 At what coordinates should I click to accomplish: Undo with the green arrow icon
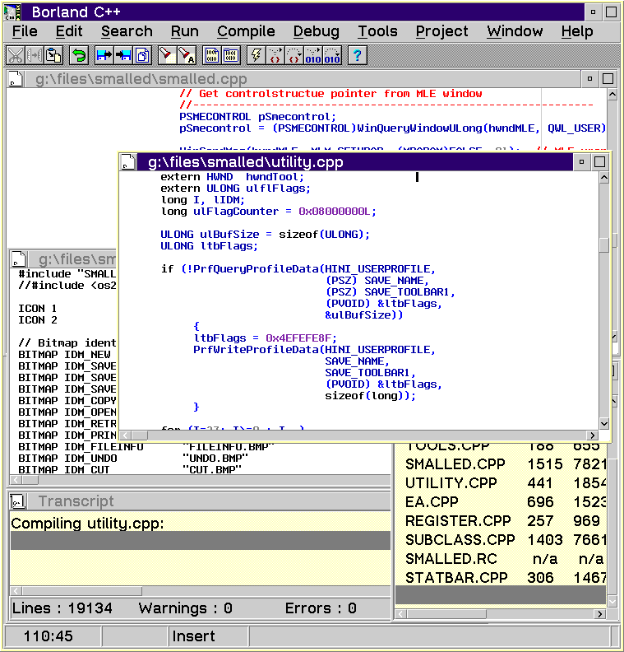[79, 55]
